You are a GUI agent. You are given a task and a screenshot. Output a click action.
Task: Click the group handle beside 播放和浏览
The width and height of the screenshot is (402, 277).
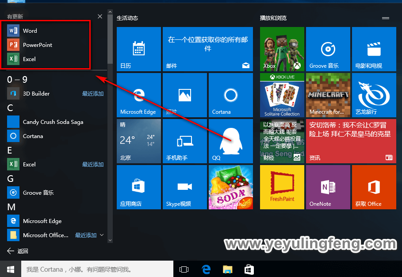[x=386, y=18]
